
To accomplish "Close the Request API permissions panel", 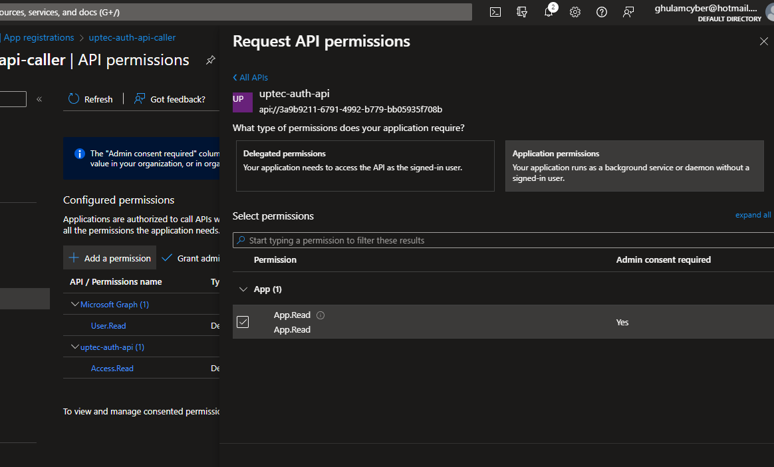I will [x=763, y=41].
